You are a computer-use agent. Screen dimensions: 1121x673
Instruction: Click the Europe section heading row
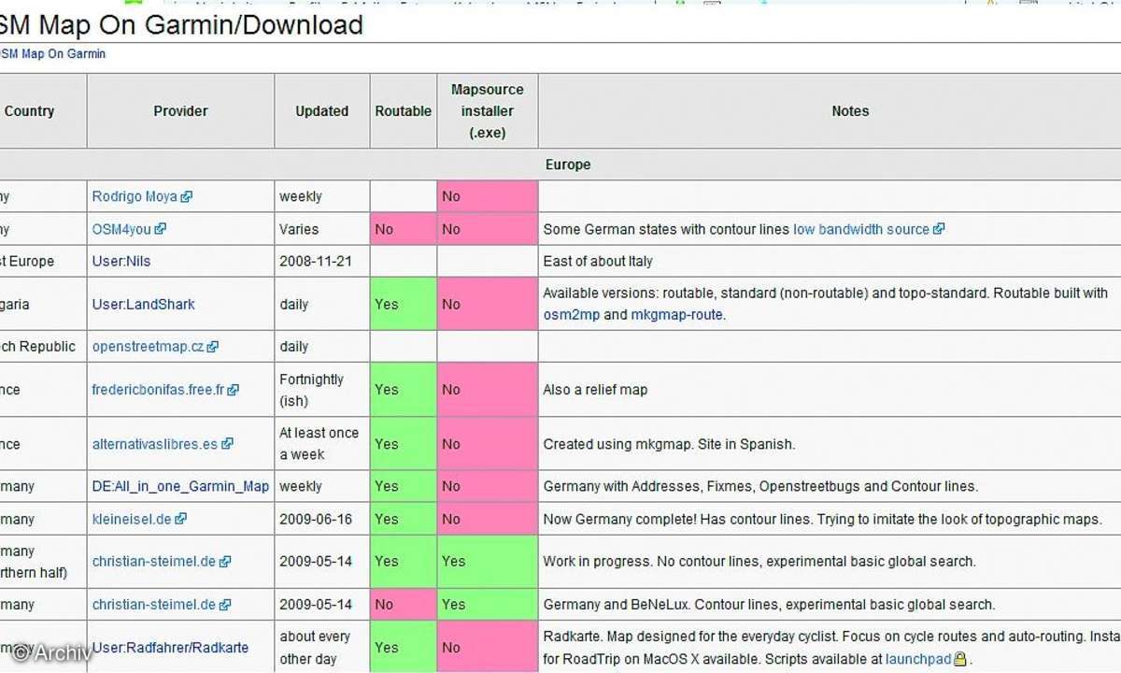pyautogui.click(x=568, y=165)
